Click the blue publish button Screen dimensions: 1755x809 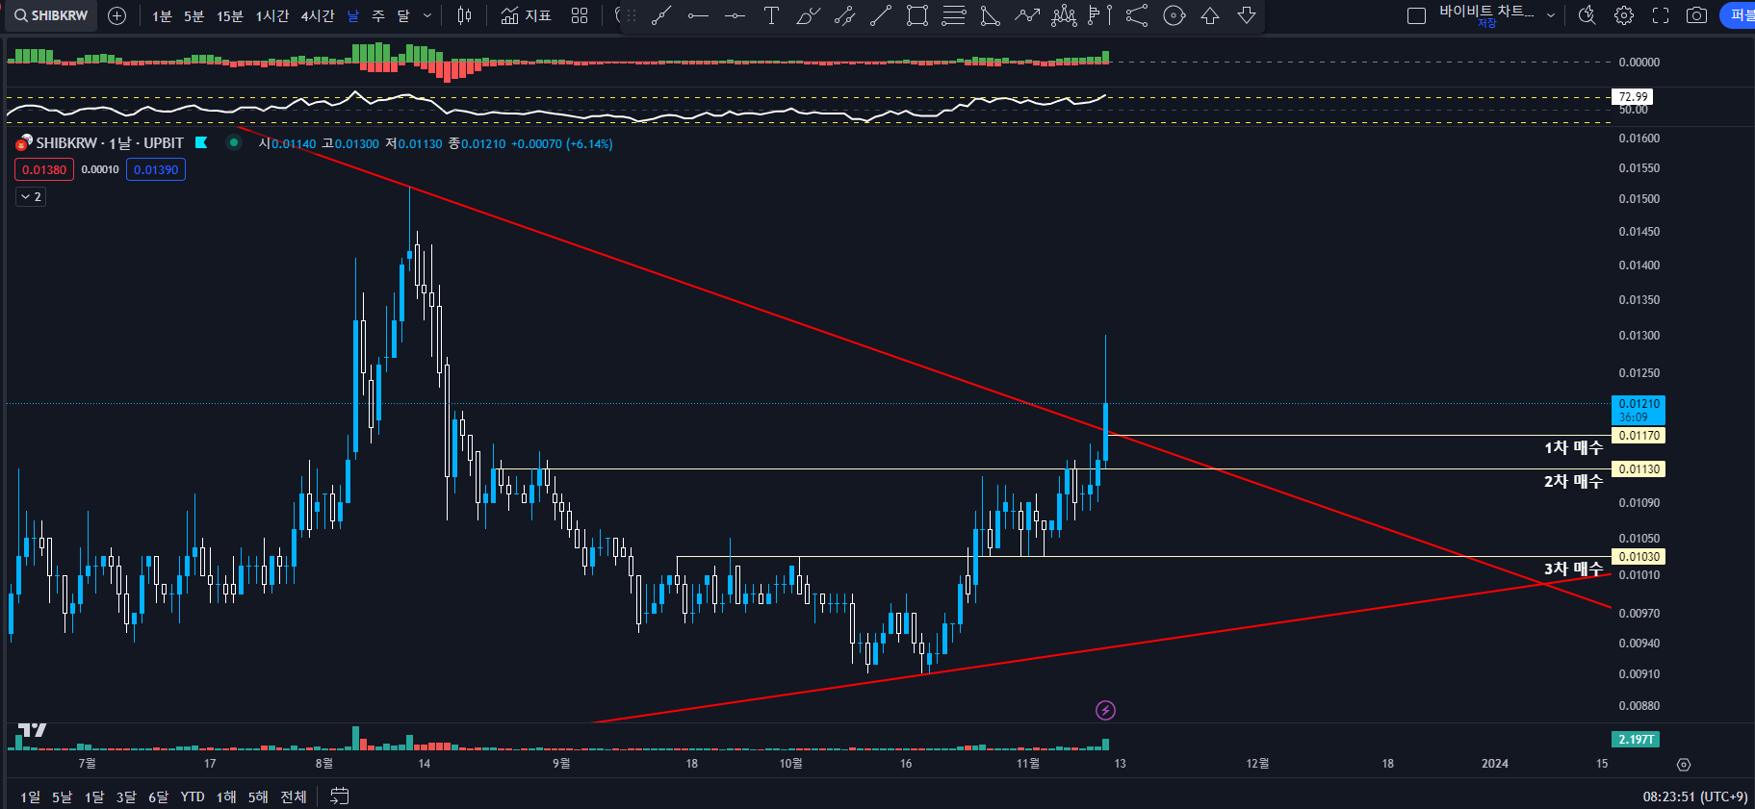[x=1739, y=15]
